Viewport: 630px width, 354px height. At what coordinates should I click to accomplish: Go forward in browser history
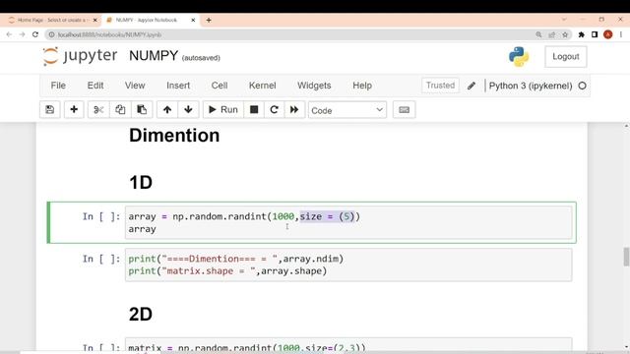[x=22, y=34]
